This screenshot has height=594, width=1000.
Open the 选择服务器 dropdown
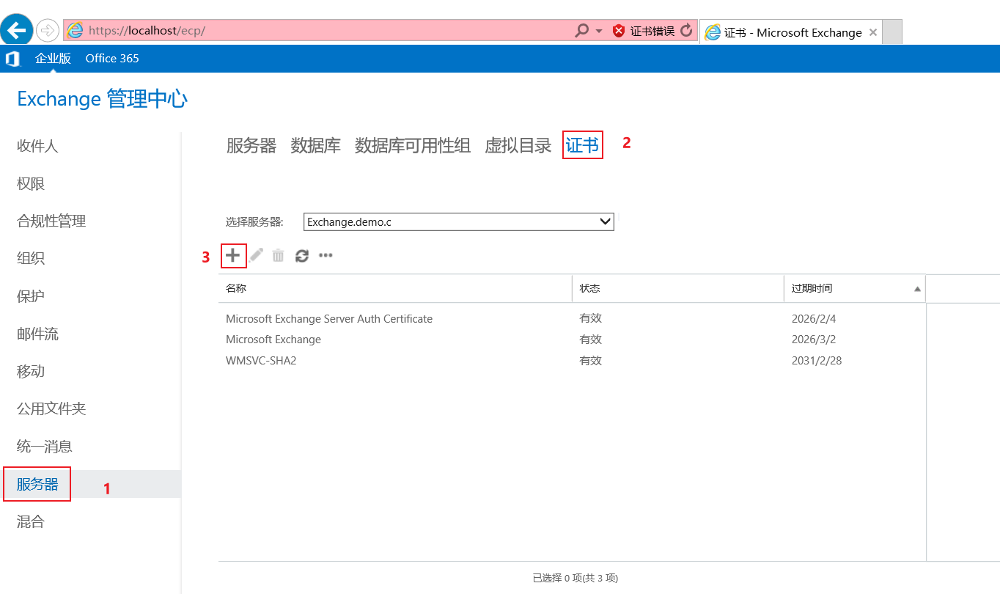459,221
